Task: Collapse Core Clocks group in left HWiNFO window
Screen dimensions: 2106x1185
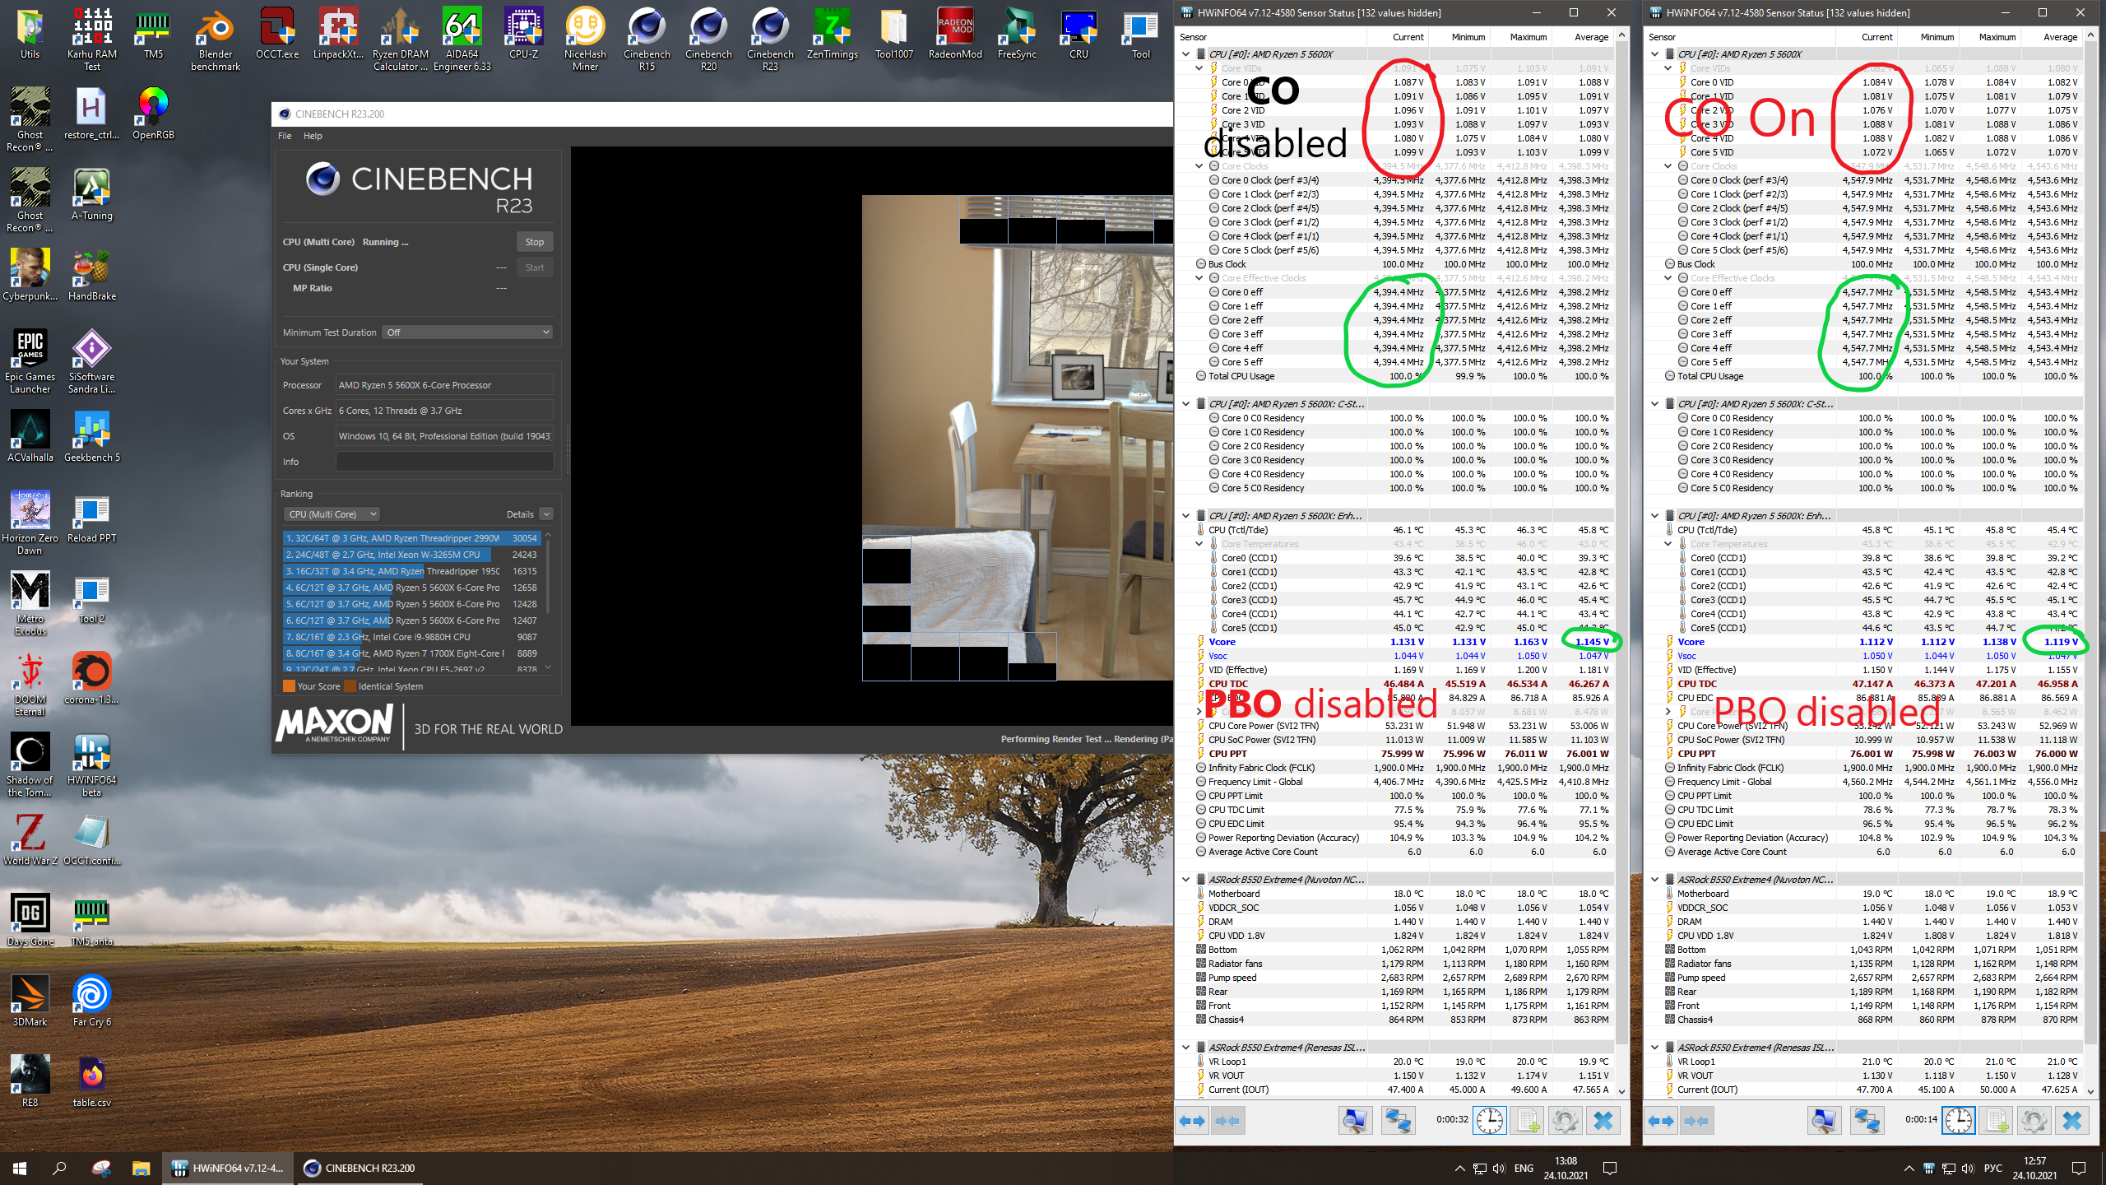Action: point(1199,166)
